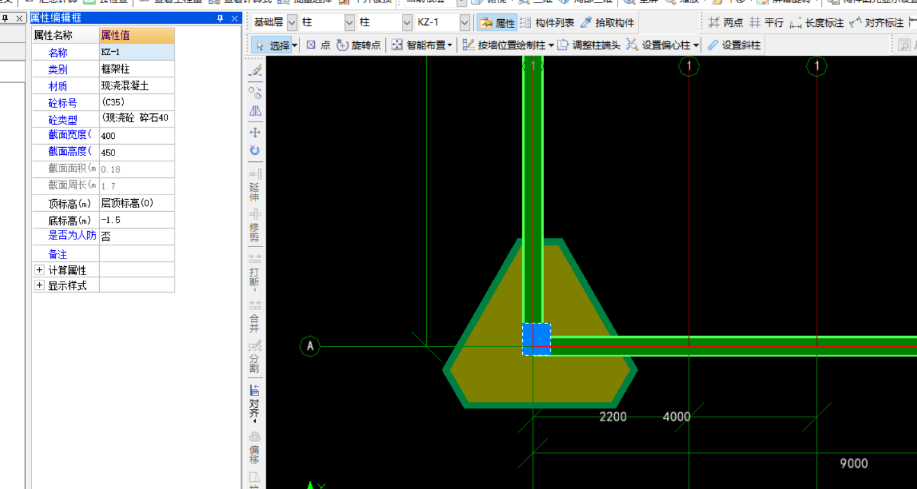The height and width of the screenshot is (489, 917).
Task: Select the 属性 properties toolbar button
Action: coord(497,23)
